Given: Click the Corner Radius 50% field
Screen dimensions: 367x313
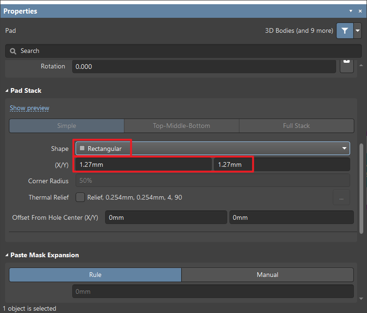Looking at the screenshot, I should pos(213,180).
